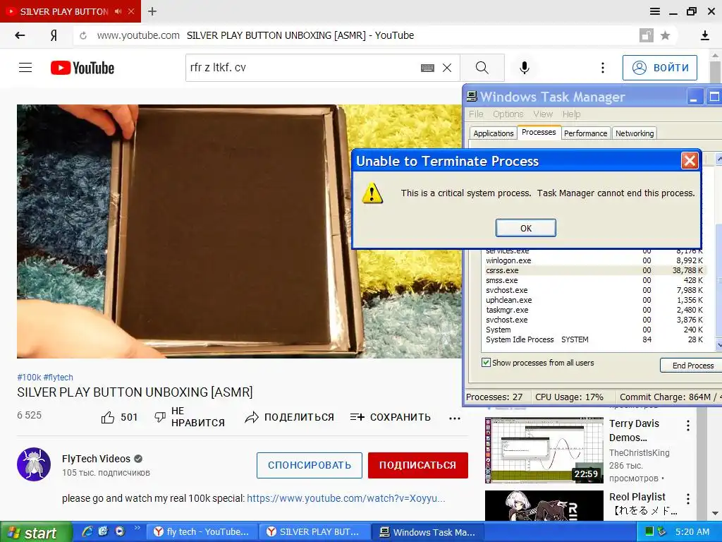The width and height of the screenshot is (722, 542).
Task: Open Reol Playlist video thumbnail
Action: coord(544,505)
